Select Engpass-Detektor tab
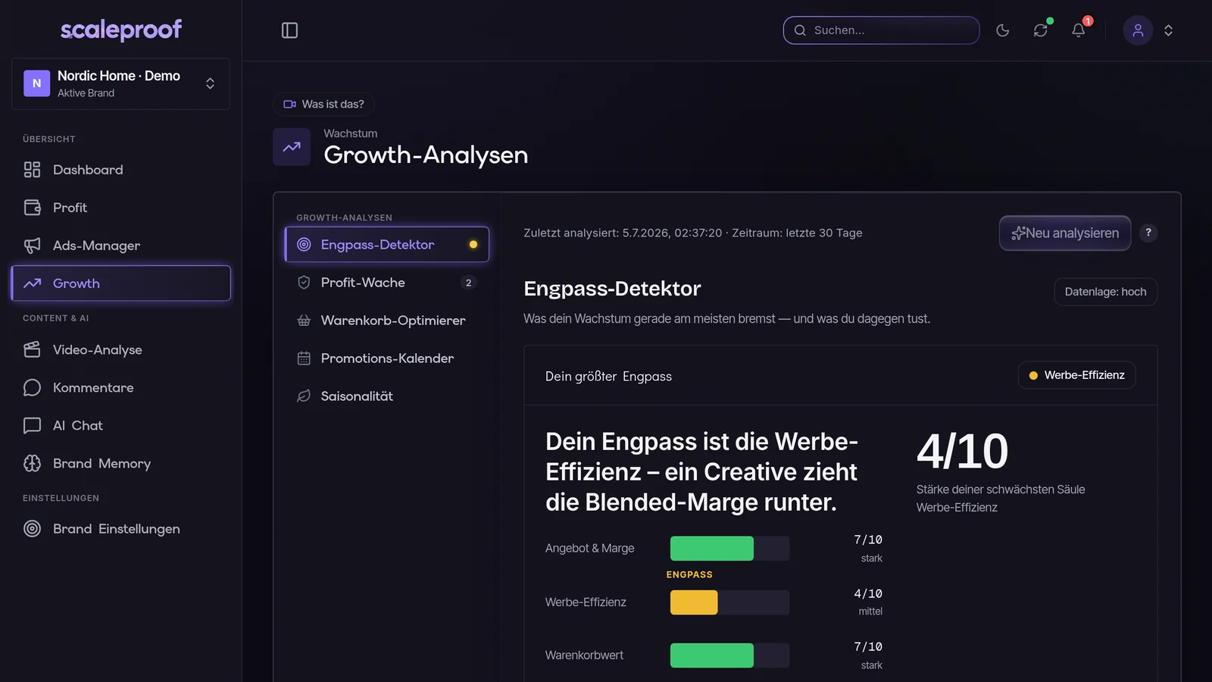 (x=387, y=245)
